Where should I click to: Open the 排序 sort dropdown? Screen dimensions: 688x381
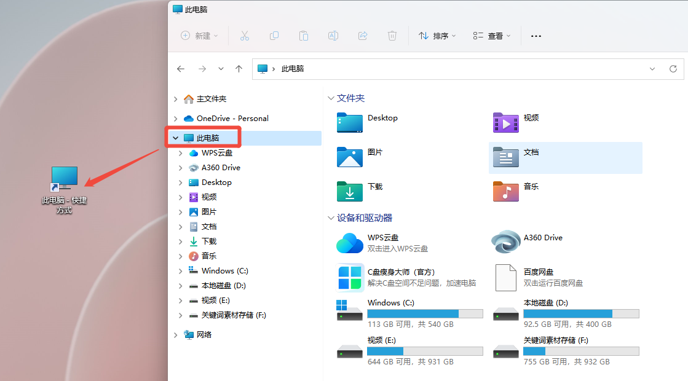[x=438, y=36]
